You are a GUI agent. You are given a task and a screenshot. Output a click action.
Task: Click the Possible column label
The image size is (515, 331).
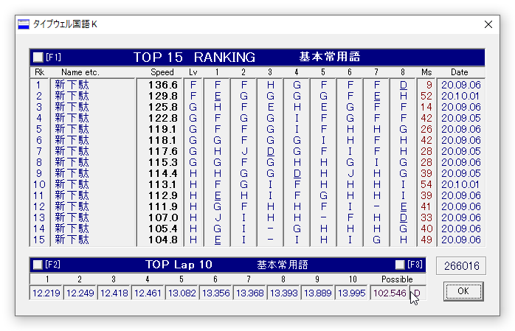coord(397,279)
